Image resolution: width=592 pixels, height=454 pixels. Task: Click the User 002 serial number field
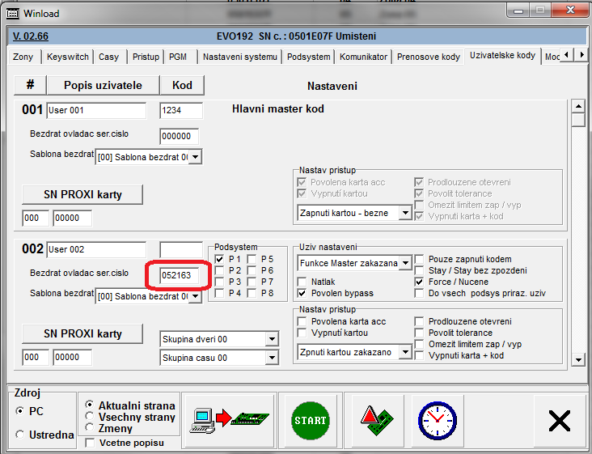(179, 274)
